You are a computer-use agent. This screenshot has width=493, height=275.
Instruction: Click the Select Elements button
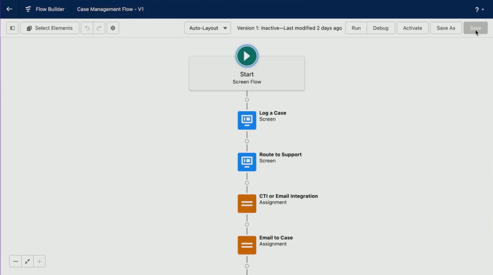pos(50,28)
